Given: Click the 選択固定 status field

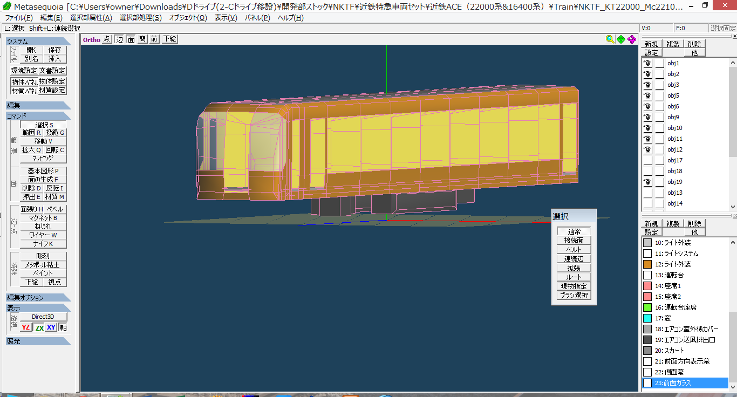Looking at the screenshot, I should tap(722, 28).
